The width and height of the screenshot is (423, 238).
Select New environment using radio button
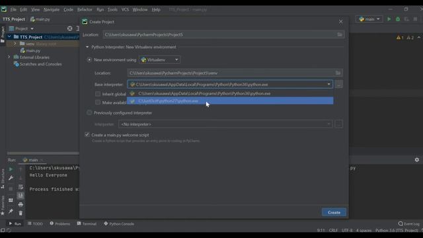point(89,60)
